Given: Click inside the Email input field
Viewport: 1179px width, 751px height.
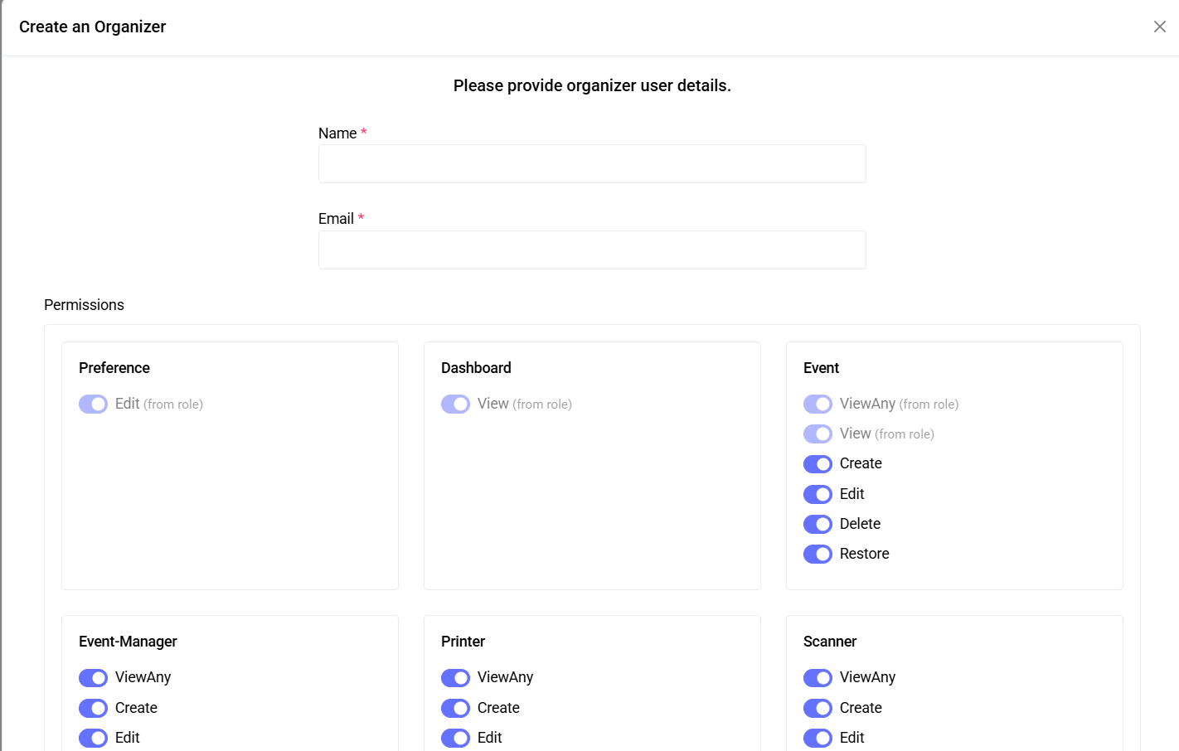Looking at the screenshot, I should click(x=591, y=250).
